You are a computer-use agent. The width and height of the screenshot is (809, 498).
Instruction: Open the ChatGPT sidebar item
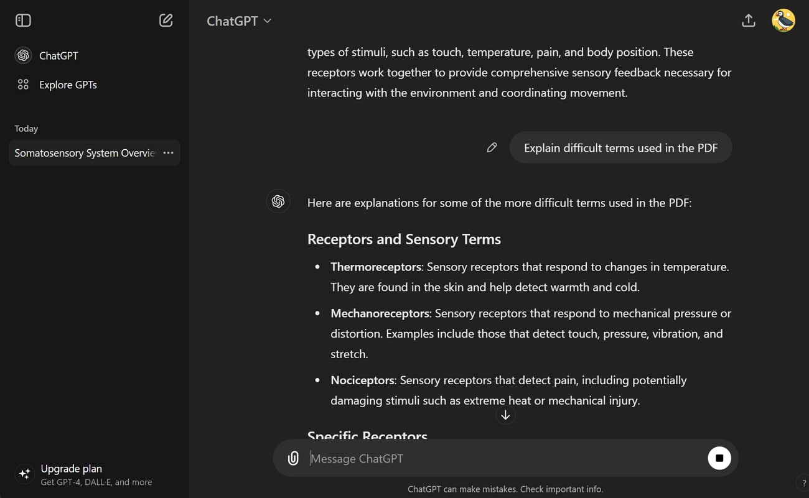[95, 55]
